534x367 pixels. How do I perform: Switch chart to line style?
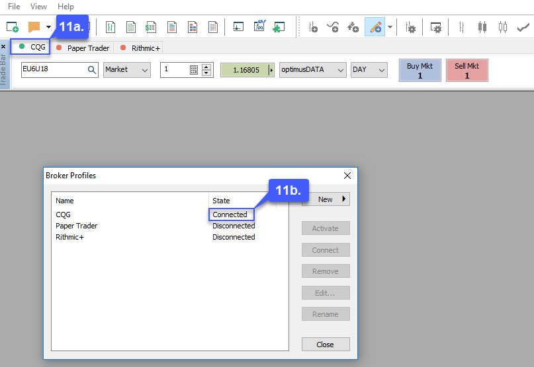point(523,27)
